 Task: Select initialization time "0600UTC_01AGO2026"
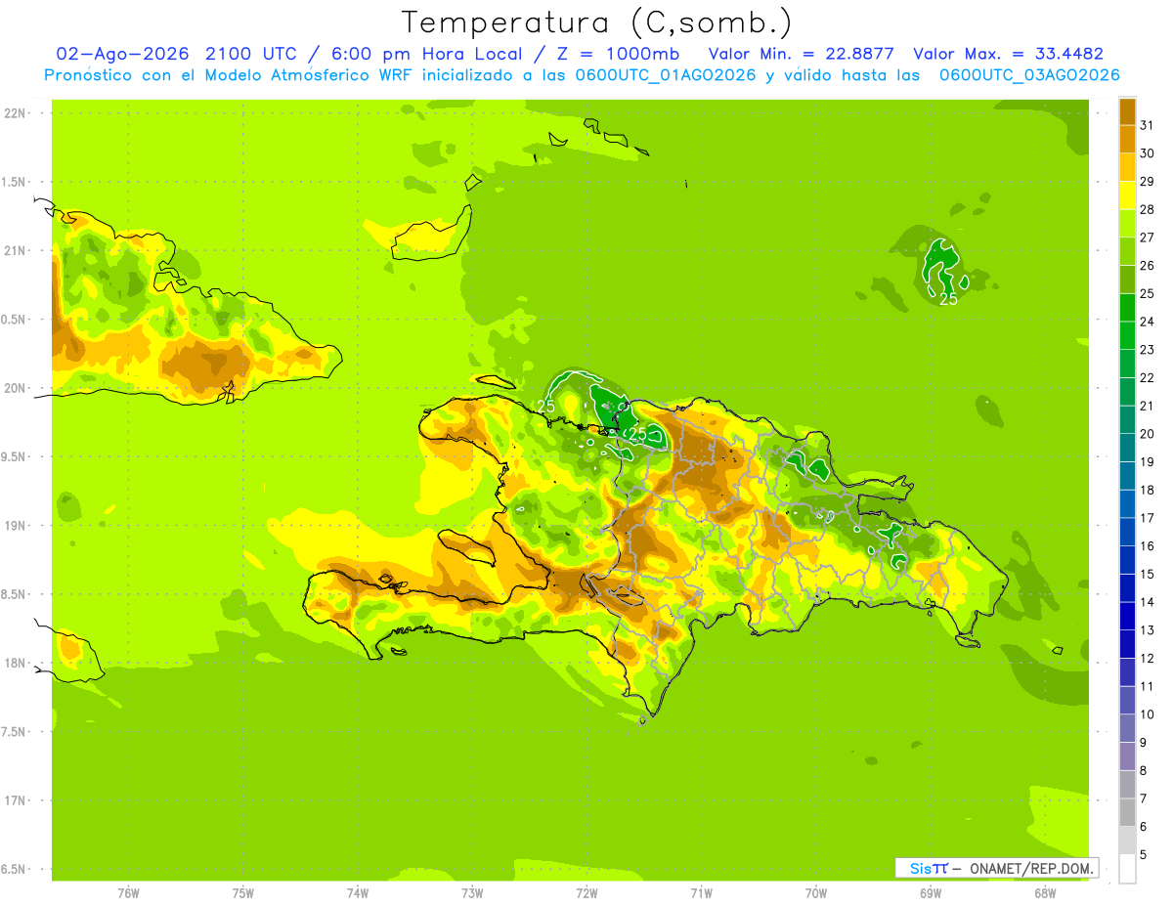coord(665,75)
